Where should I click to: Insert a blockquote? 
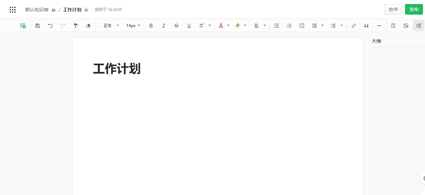366,25
